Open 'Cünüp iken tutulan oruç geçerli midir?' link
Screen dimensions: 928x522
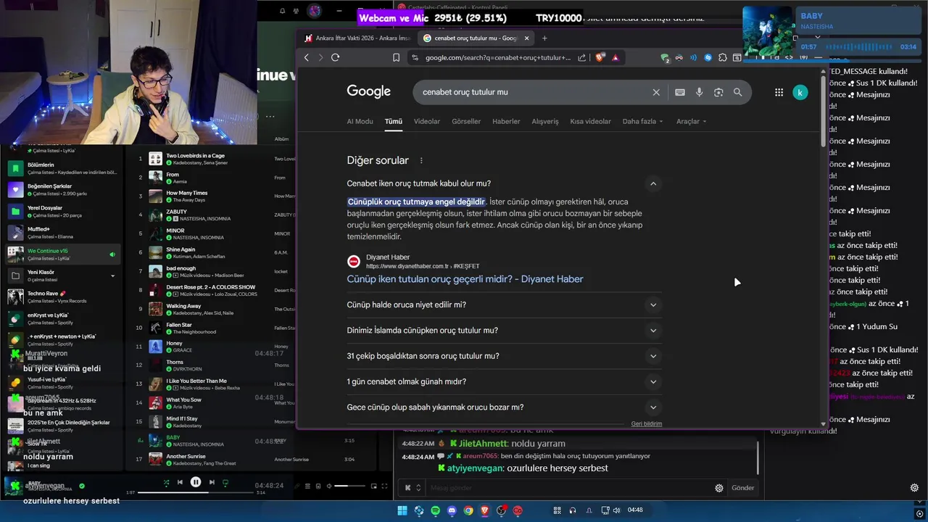click(x=465, y=279)
